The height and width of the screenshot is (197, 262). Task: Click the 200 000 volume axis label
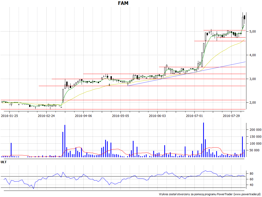[255, 130]
